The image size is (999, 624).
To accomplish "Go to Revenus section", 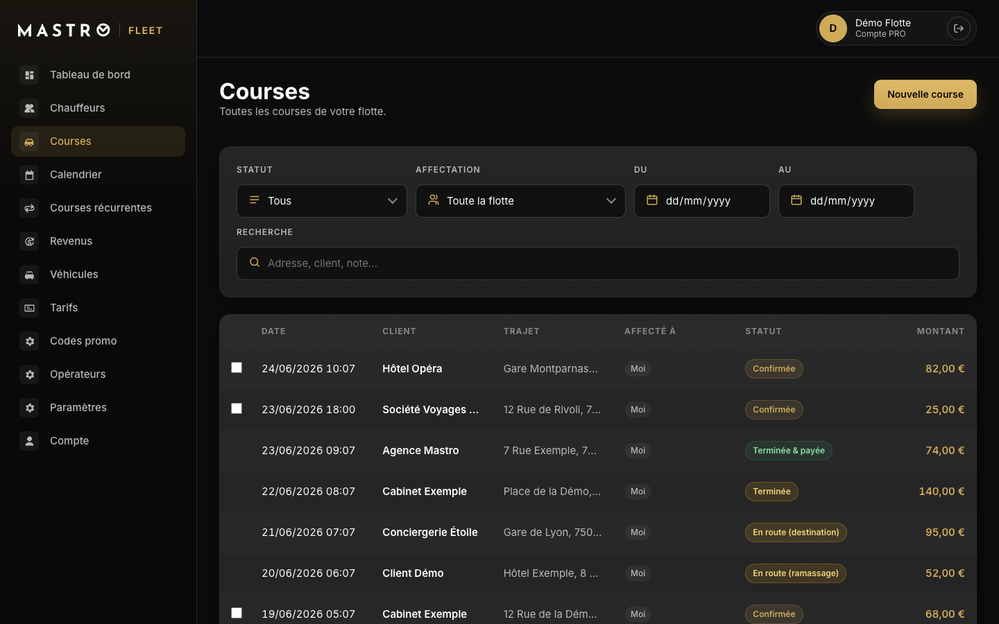I will pyautogui.click(x=98, y=241).
